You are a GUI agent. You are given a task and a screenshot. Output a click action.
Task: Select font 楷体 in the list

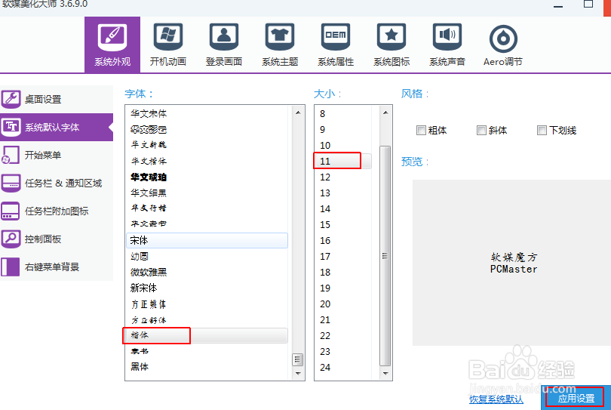207,335
